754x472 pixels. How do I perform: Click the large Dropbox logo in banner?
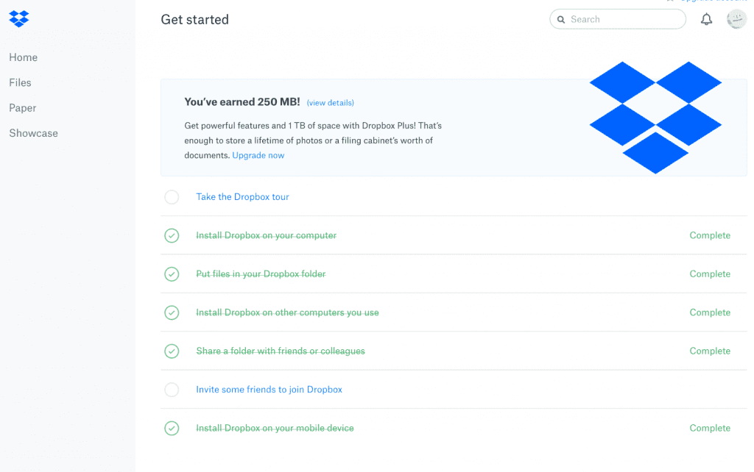click(x=655, y=118)
